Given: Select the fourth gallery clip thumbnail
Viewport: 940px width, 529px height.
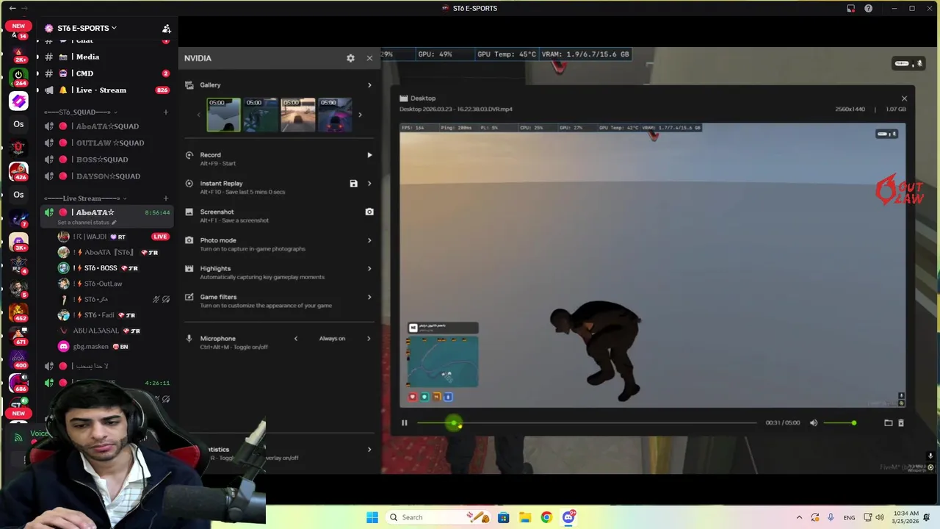Looking at the screenshot, I should click(x=335, y=115).
